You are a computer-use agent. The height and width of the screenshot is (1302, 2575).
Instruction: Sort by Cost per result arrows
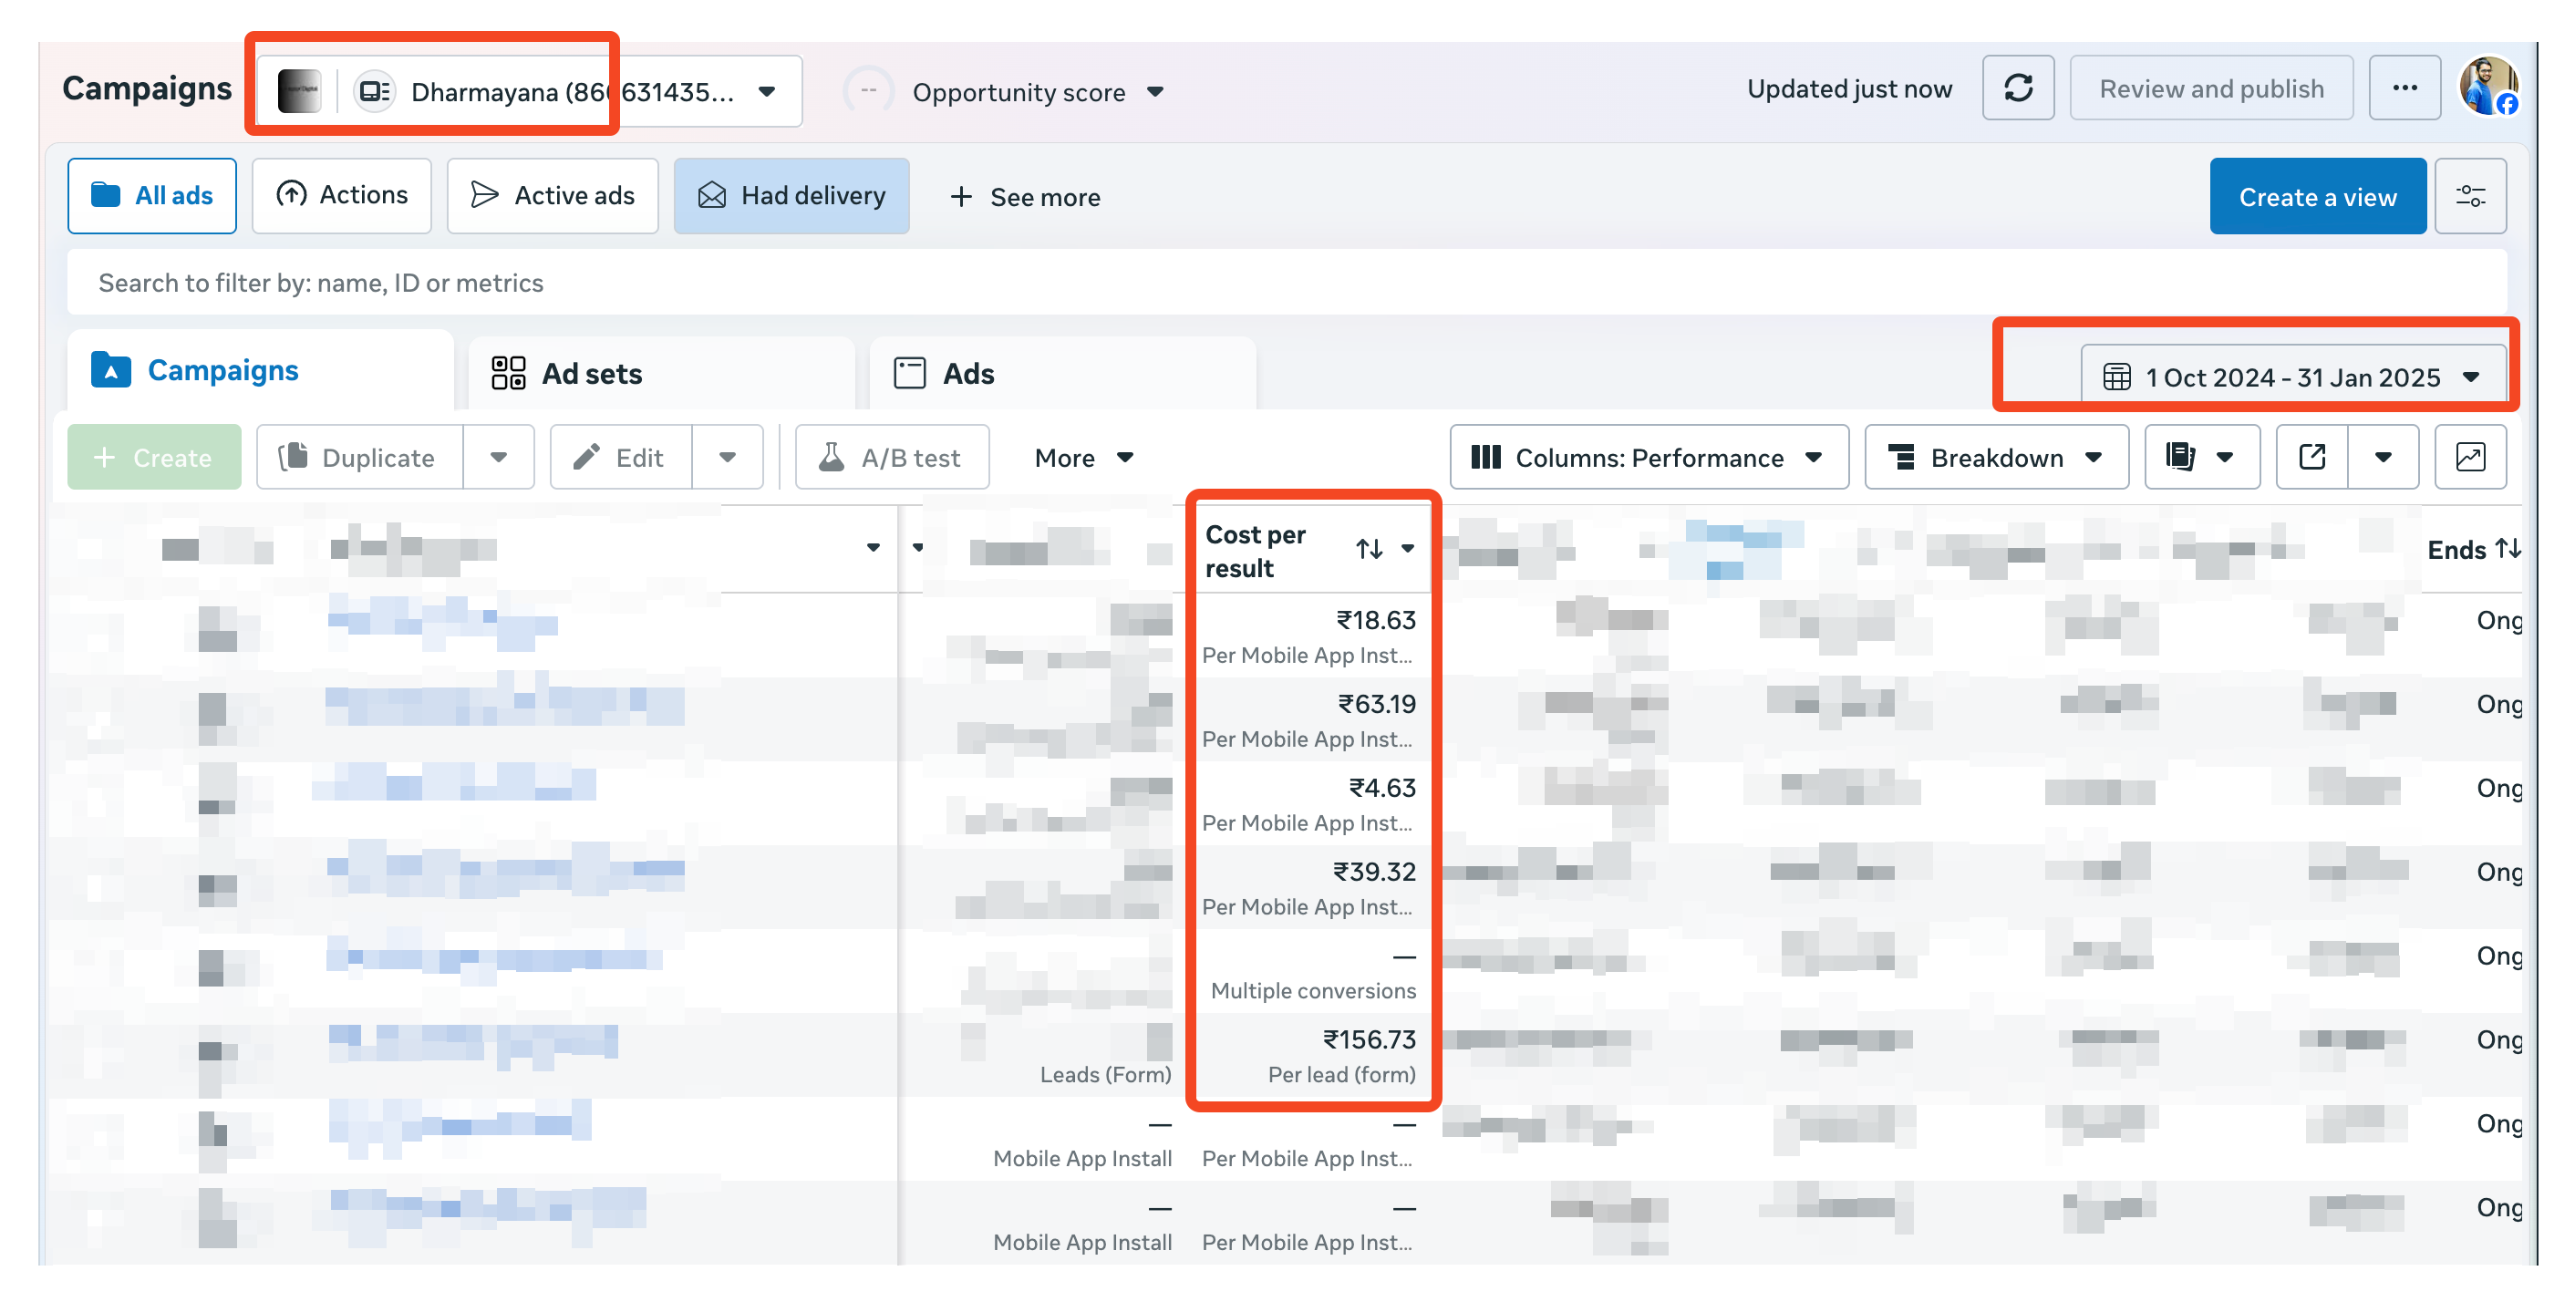[x=1369, y=549]
